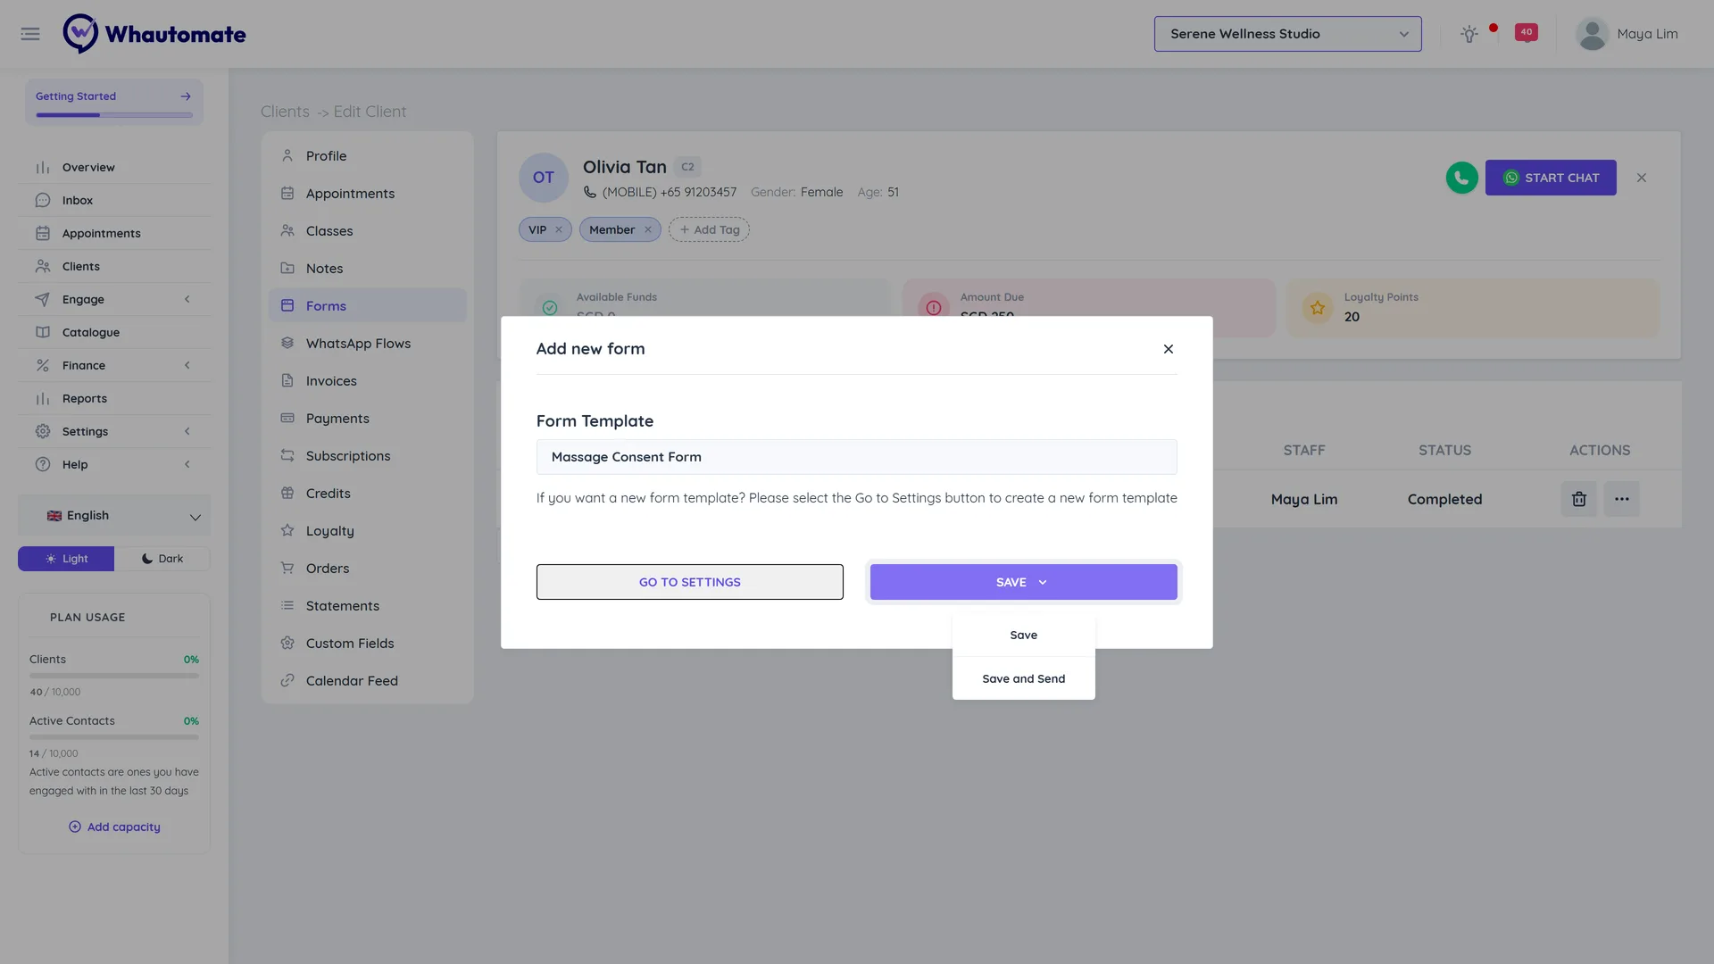
Task: Click the Clients usage progress bar
Action: [x=114, y=676]
